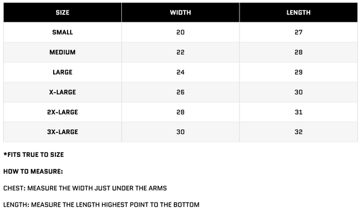
Task: Click the width value 22 for Medium
Action: 180,52
